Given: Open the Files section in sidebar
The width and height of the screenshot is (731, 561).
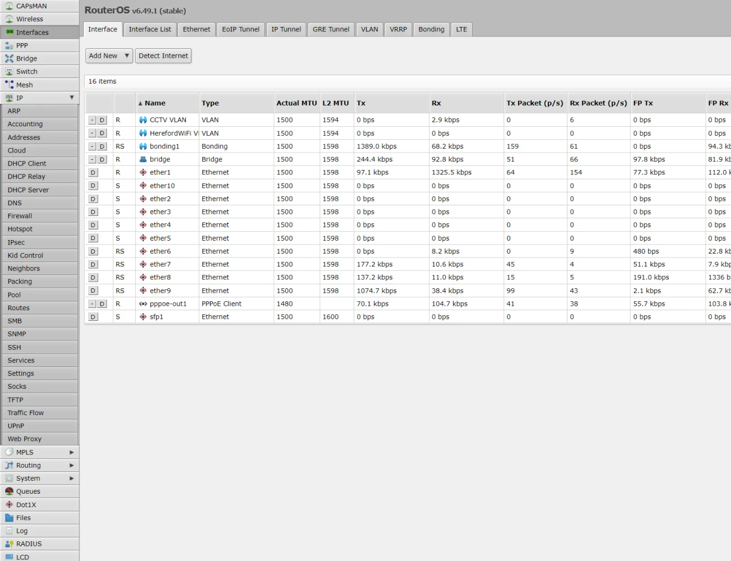Looking at the screenshot, I should tap(23, 518).
